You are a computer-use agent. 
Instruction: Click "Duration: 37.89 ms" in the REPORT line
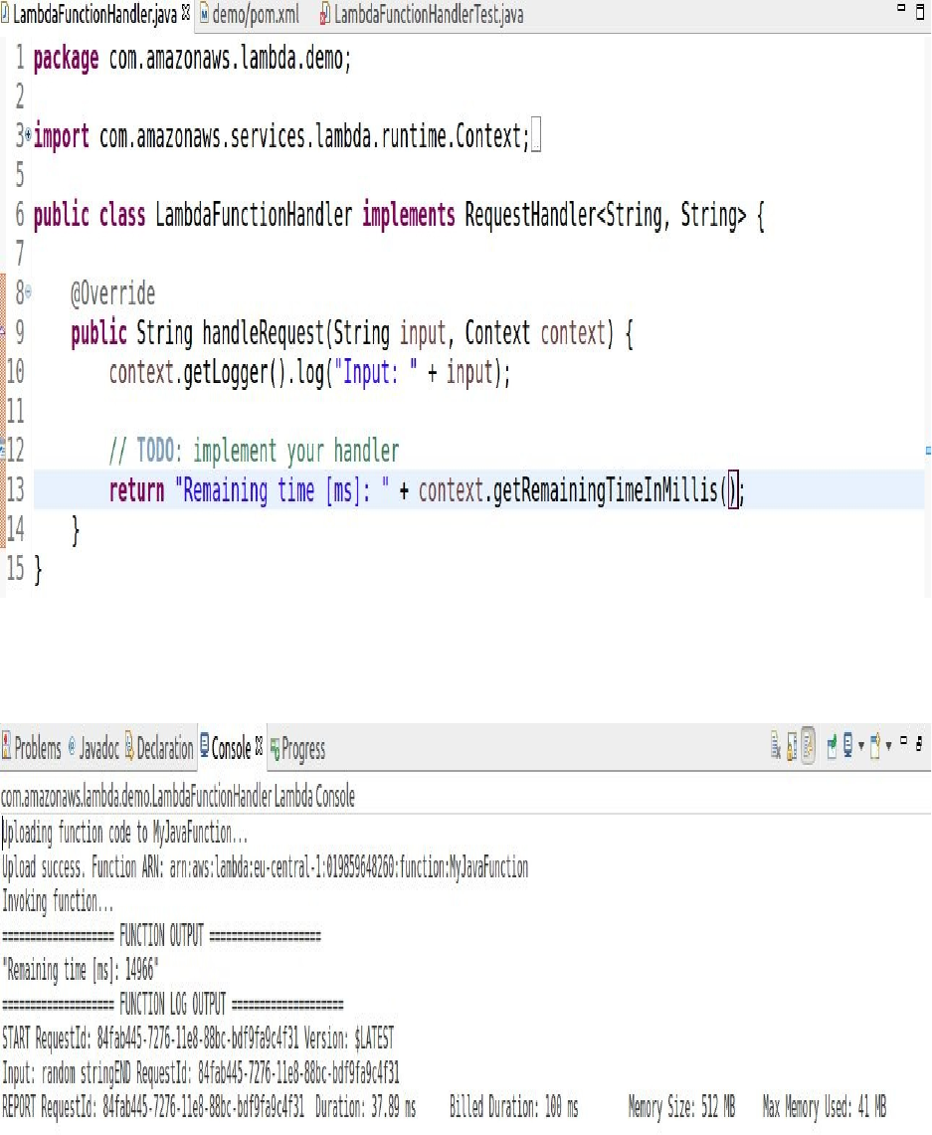click(365, 1106)
